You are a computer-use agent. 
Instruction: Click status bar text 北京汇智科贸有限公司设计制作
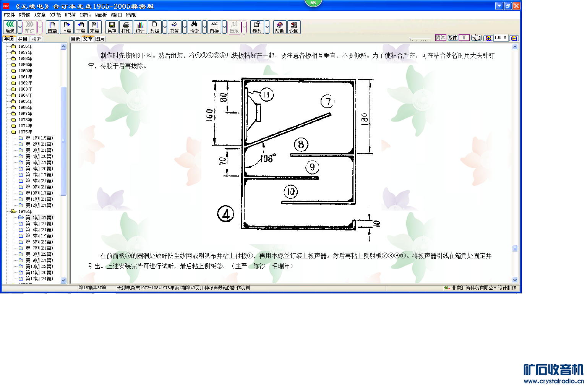point(484,288)
